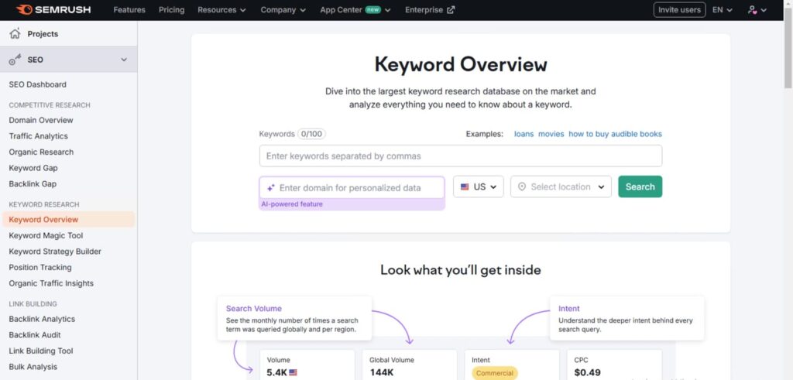The height and width of the screenshot is (380, 793).
Task: Click the COMPETITIVE RESEARCH section label
Action: pos(50,105)
